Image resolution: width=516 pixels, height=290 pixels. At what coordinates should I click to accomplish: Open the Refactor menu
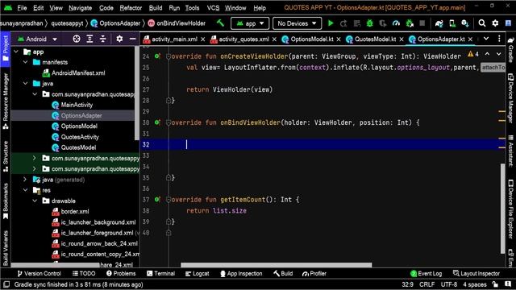(x=131, y=7)
